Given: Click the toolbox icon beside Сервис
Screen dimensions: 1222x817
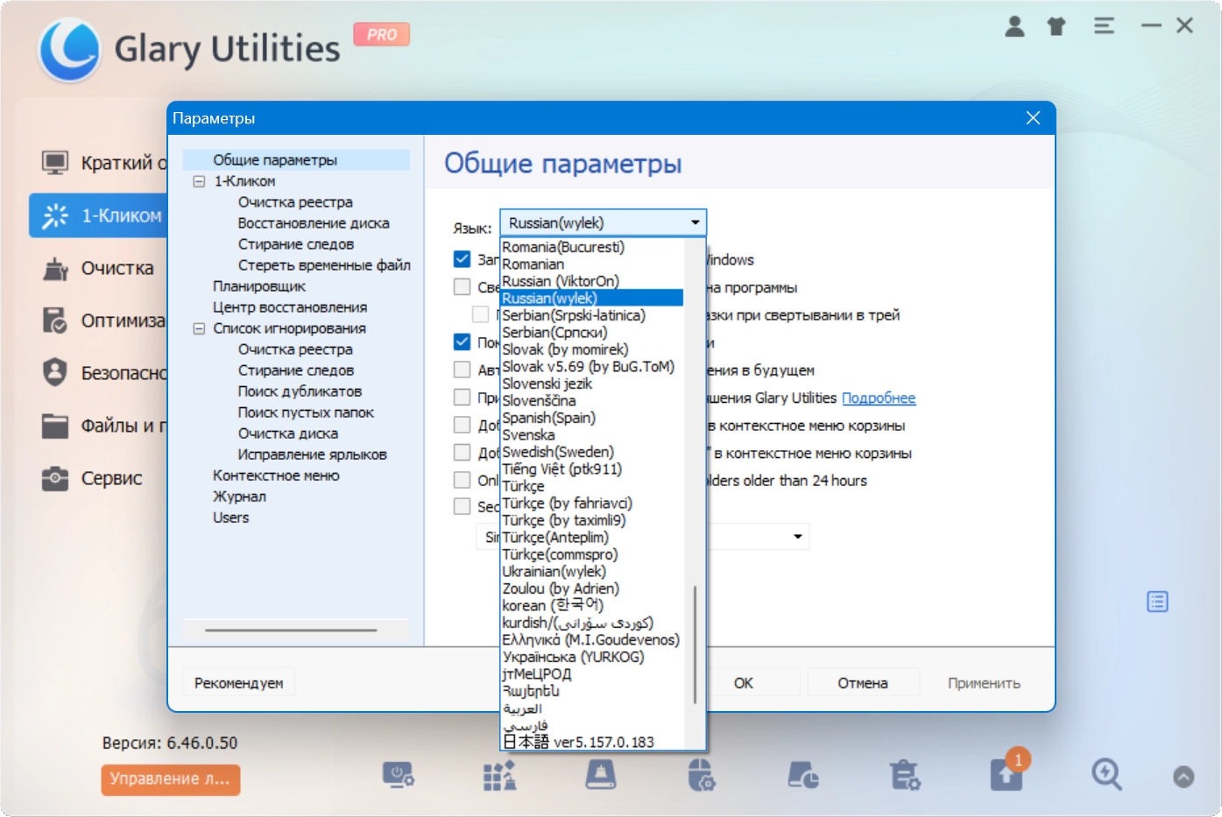Looking at the screenshot, I should [55, 478].
